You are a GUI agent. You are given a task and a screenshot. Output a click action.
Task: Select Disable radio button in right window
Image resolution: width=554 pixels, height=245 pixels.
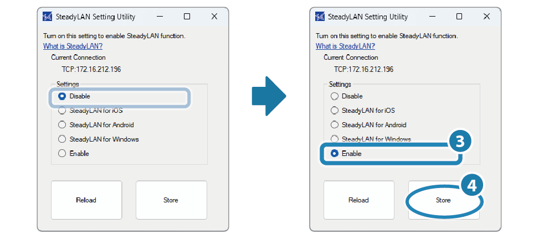[x=335, y=96]
